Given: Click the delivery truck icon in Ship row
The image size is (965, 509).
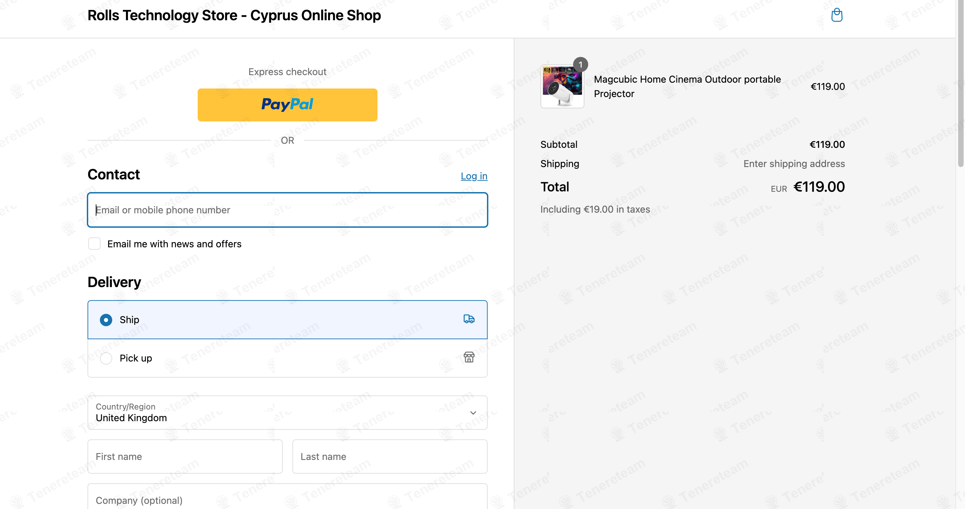Looking at the screenshot, I should pyautogui.click(x=469, y=319).
